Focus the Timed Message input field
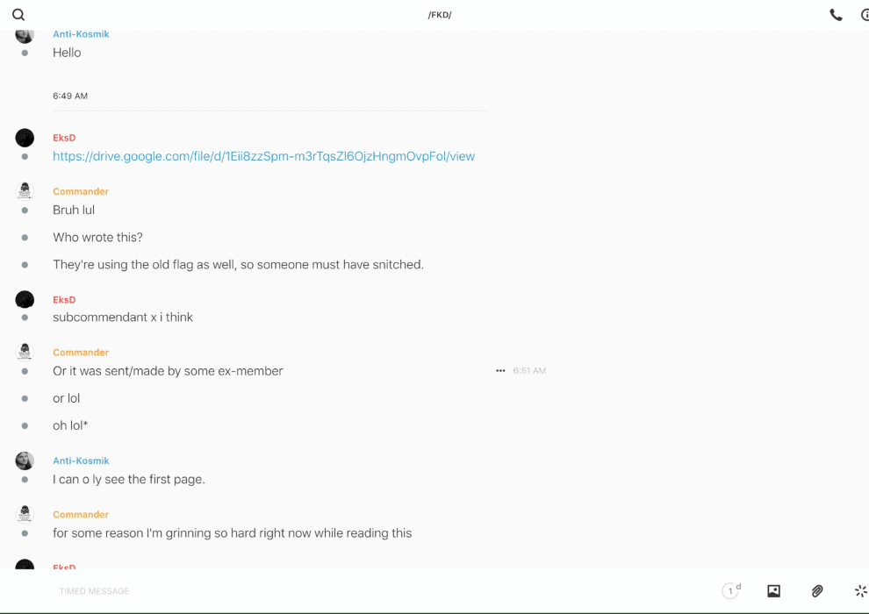Screen dimensions: 869x614 [351, 591]
